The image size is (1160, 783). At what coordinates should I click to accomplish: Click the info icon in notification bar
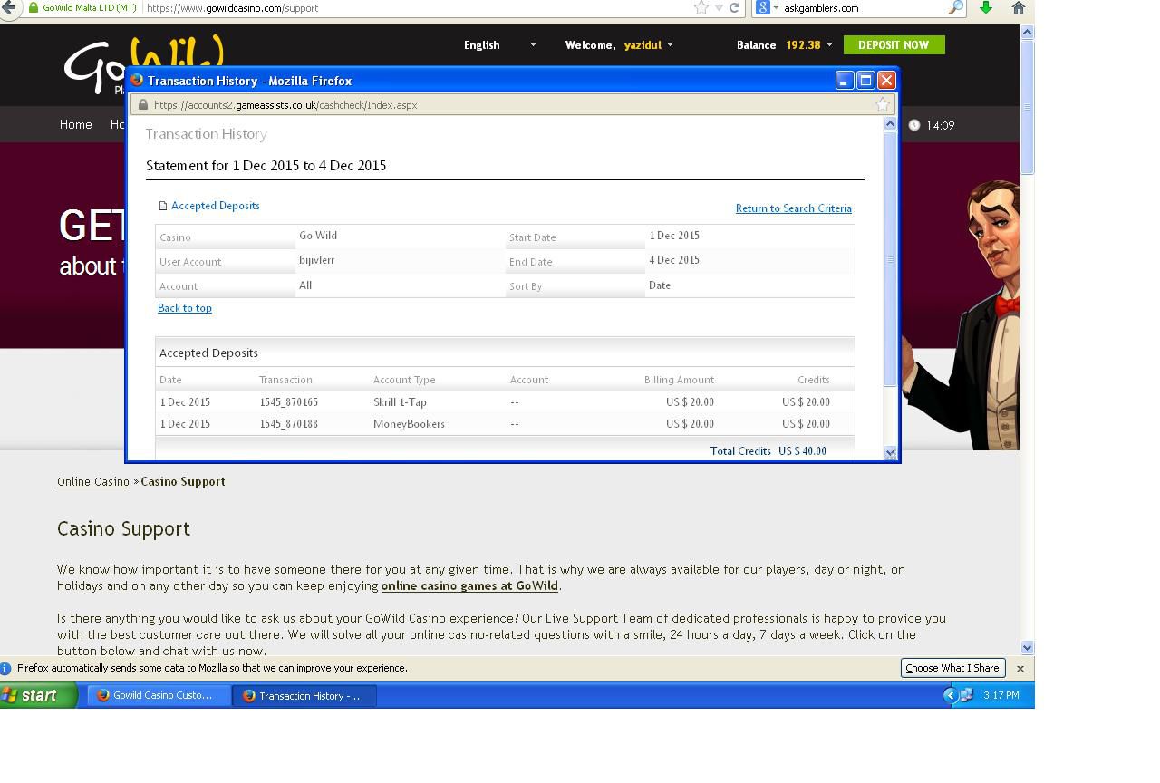point(5,668)
